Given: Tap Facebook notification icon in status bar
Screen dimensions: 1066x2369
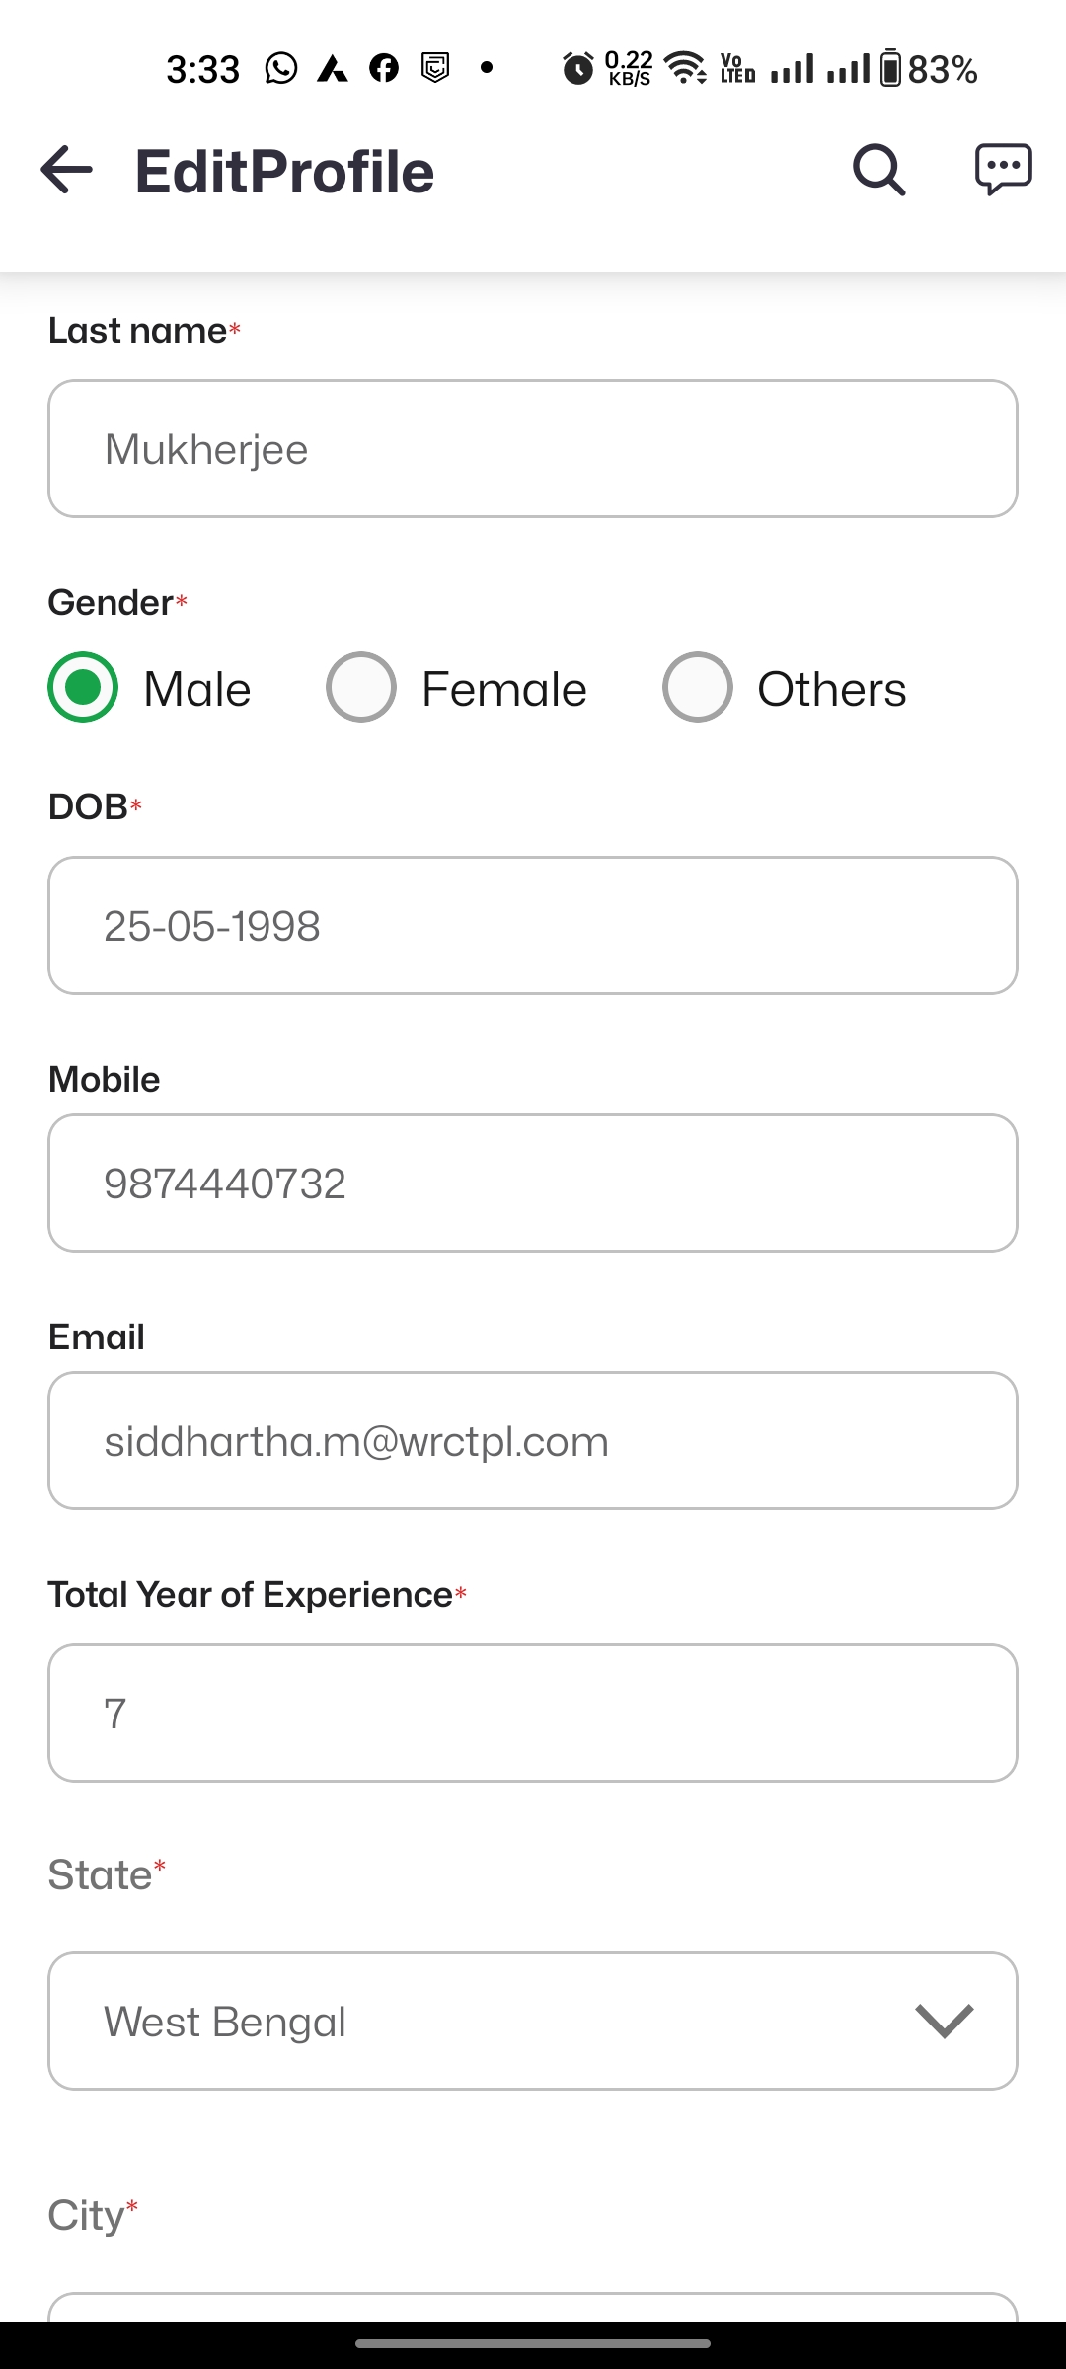Looking at the screenshot, I should click(384, 68).
